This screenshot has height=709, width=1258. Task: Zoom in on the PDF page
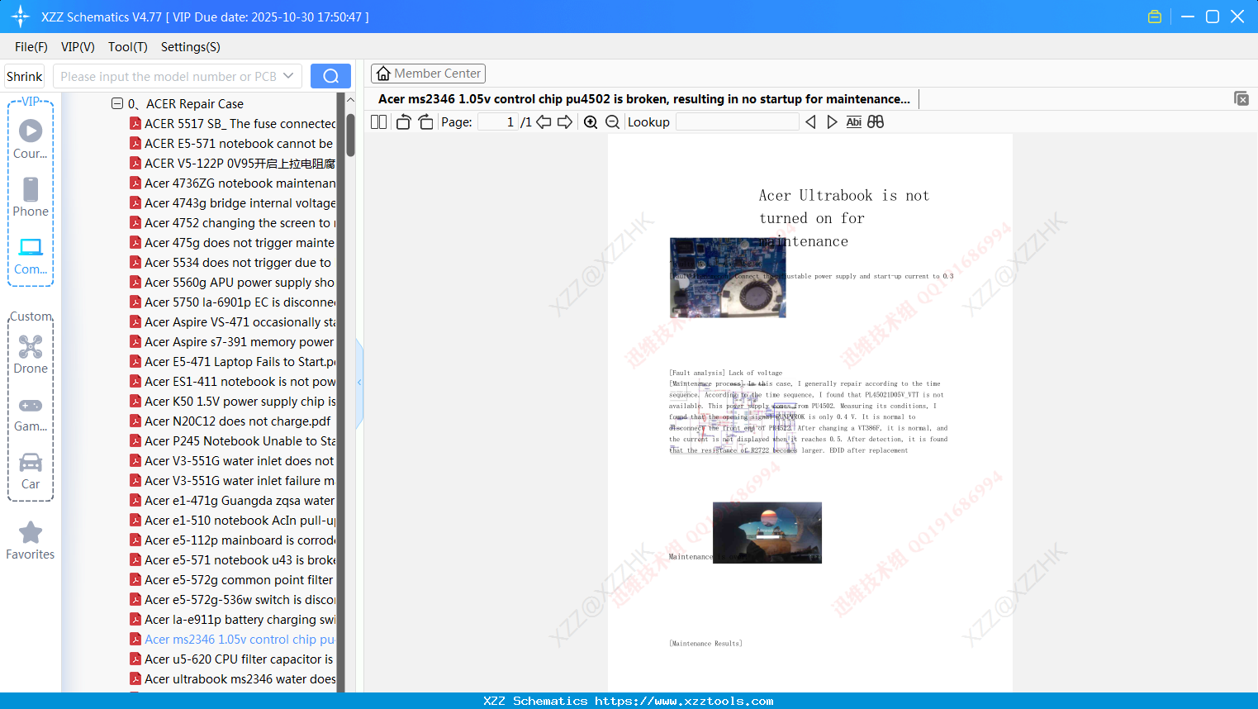(591, 121)
